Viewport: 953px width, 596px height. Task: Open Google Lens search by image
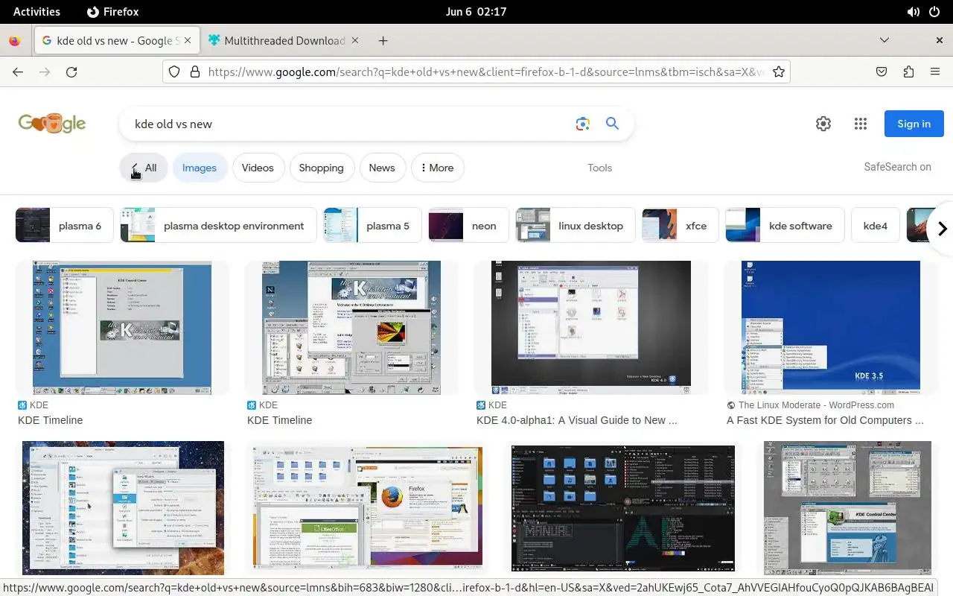click(x=583, y=124)
